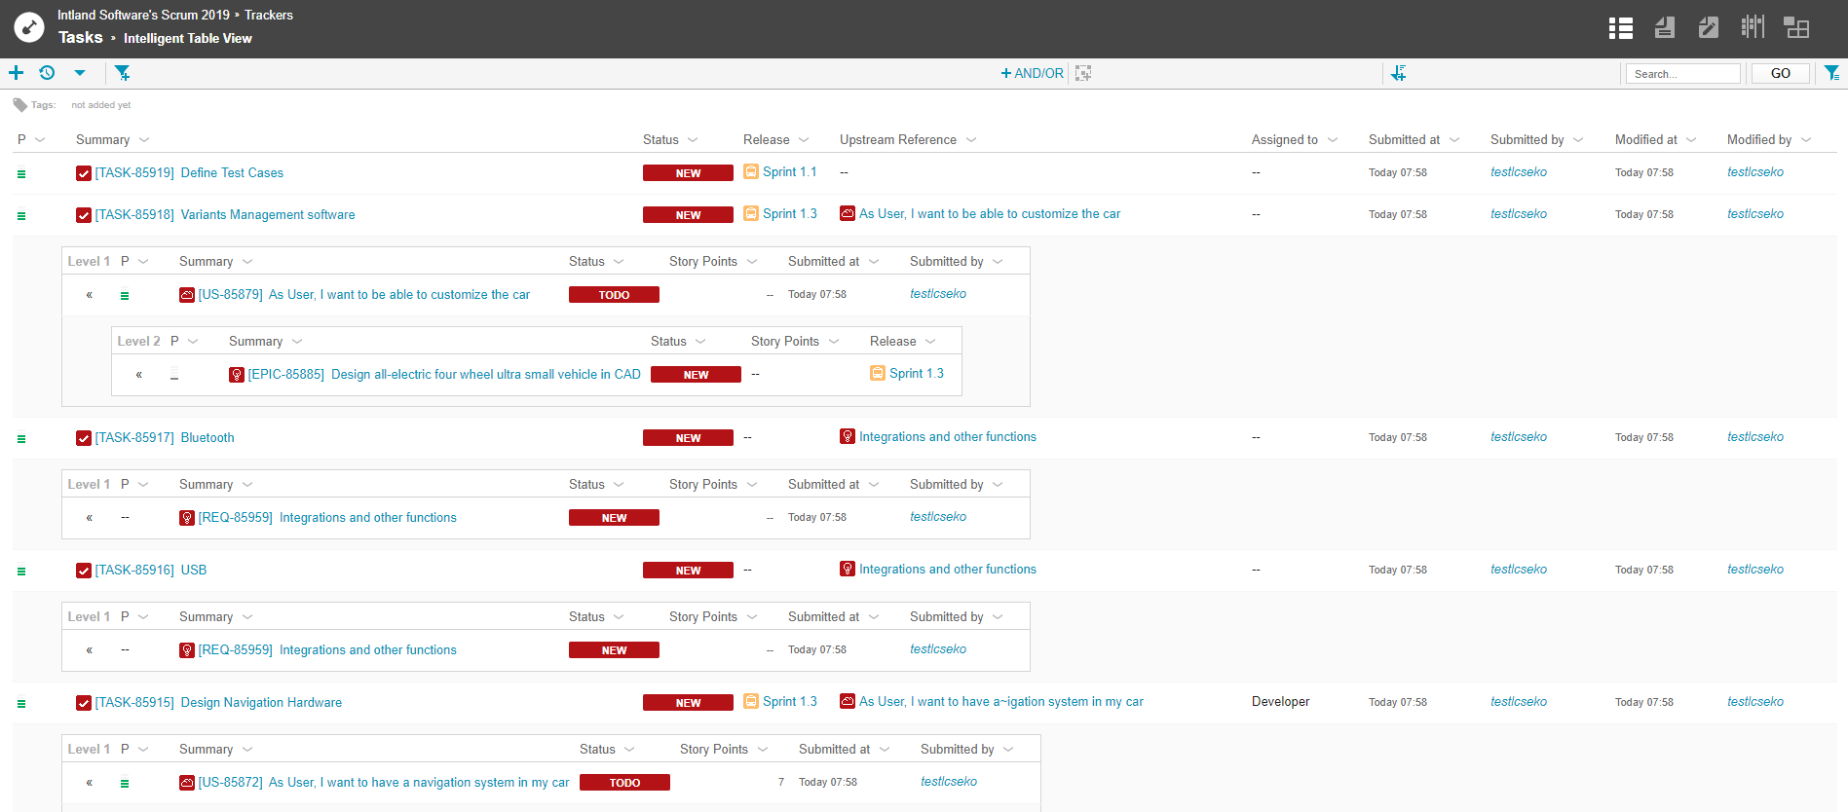The image size is (1848, 812).
Task: Expand the Status column header menu
Action: [693, 140]
